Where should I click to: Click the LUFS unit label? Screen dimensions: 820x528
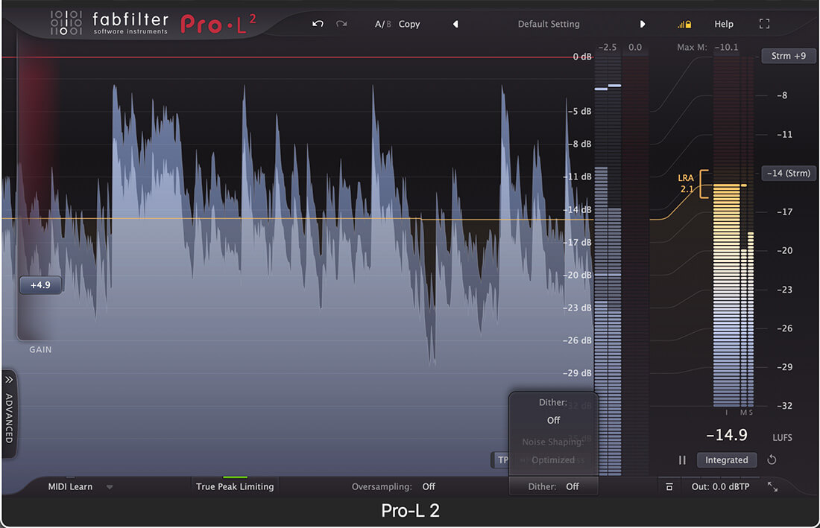pos(782,438)
